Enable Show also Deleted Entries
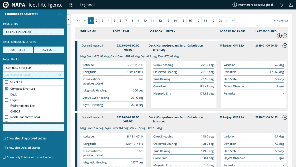This screenshot has height=167, width=296. [4, 148]
